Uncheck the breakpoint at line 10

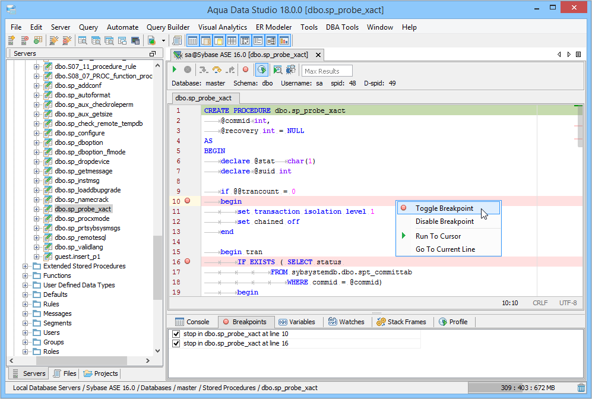176,334
